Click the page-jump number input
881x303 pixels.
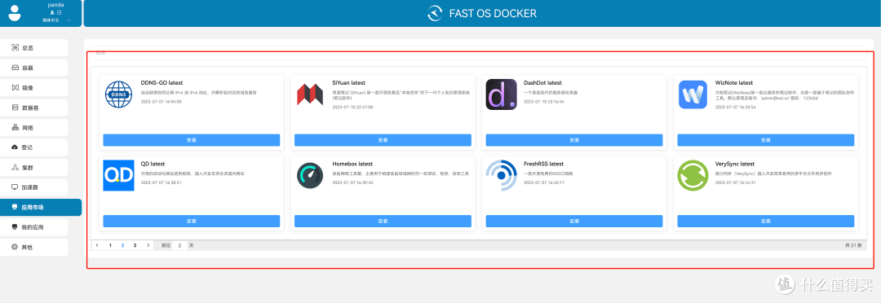click(179, 245)
